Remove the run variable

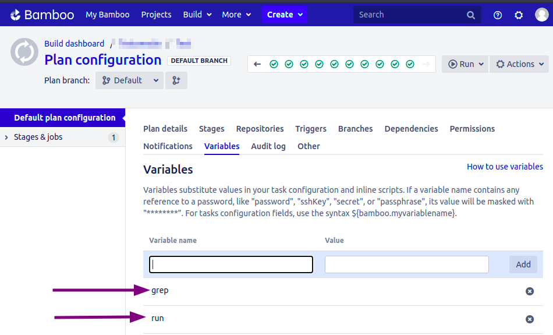(530, 319)
